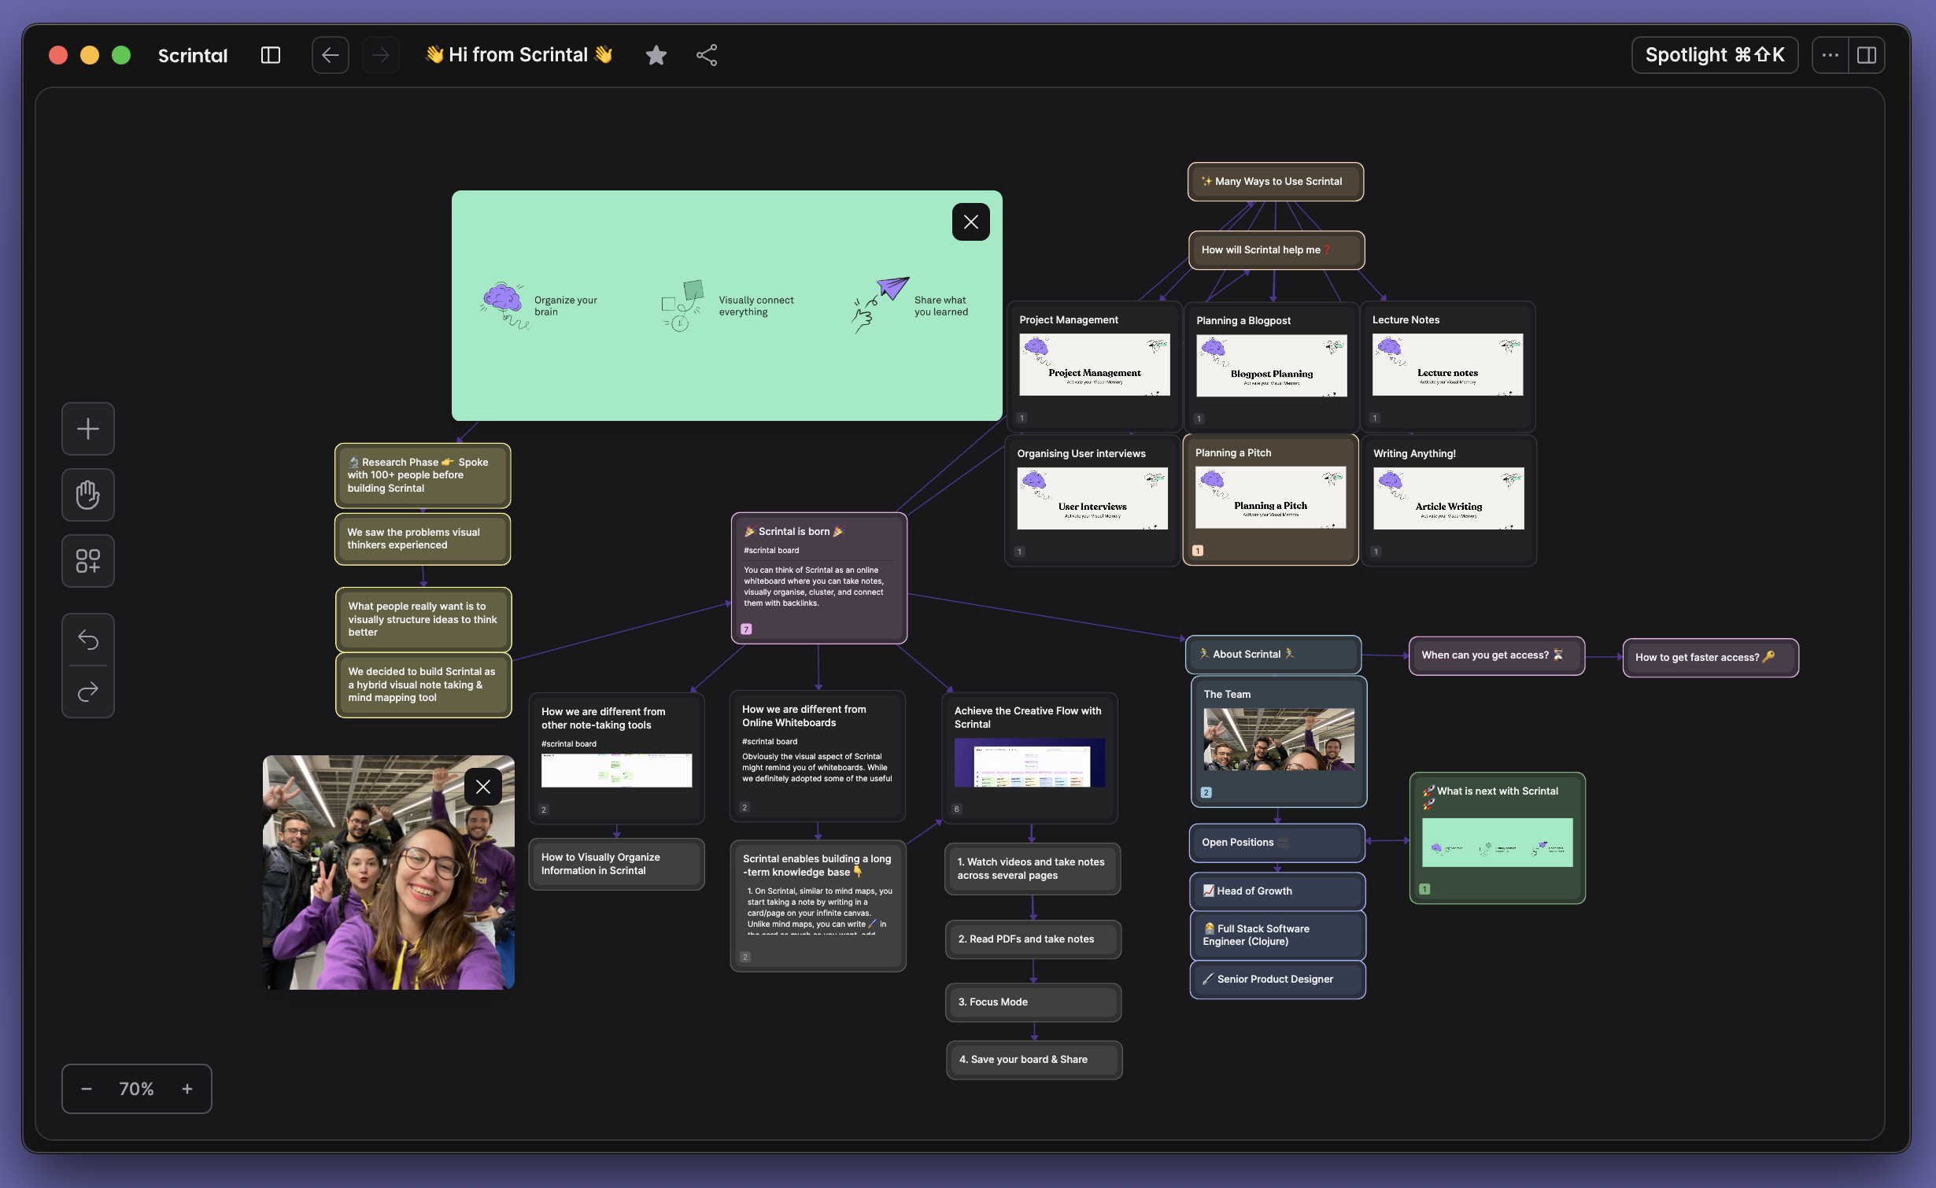
Task: Undo the last action
Action: pyautogui.click(x=88, y=639)
